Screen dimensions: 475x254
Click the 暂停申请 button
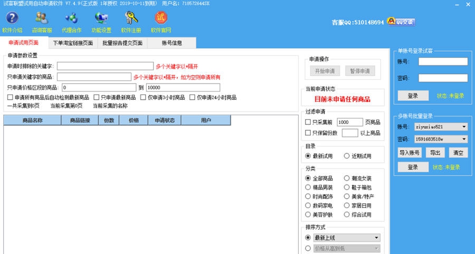tap(360, 71)
